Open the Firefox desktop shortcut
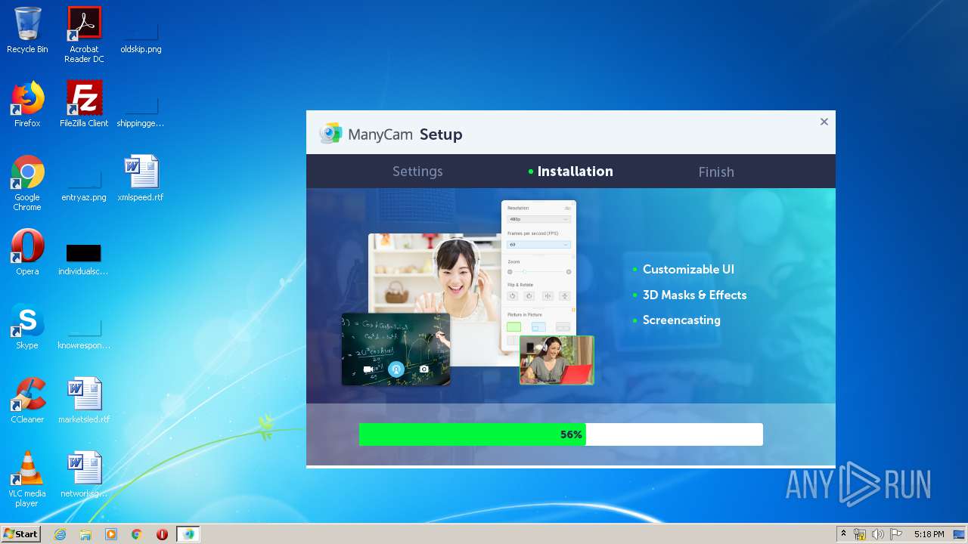The height and width of the screenshot is (544, 968). [27, 104]
